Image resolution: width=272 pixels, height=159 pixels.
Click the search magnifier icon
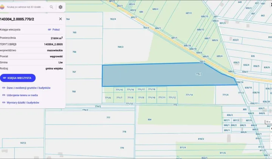tap(51, 7)
